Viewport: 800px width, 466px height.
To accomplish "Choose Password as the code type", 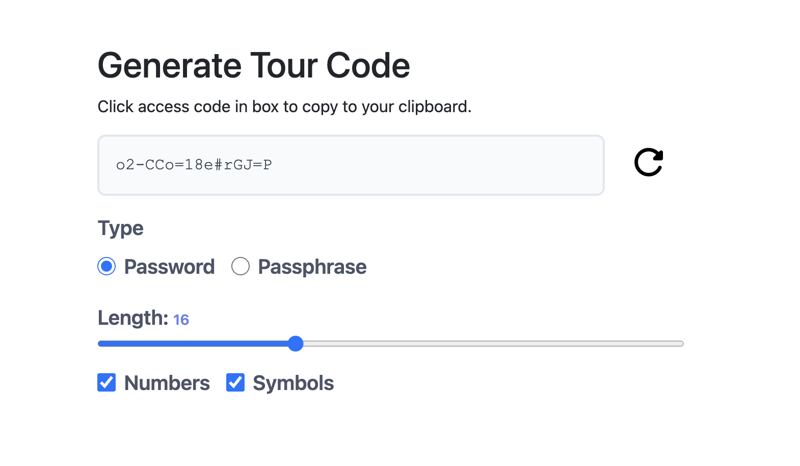I will click(106, 266).
